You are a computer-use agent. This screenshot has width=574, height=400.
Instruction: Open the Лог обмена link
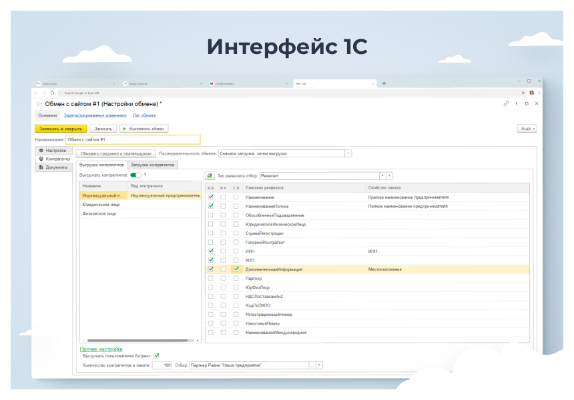[144, 115]
